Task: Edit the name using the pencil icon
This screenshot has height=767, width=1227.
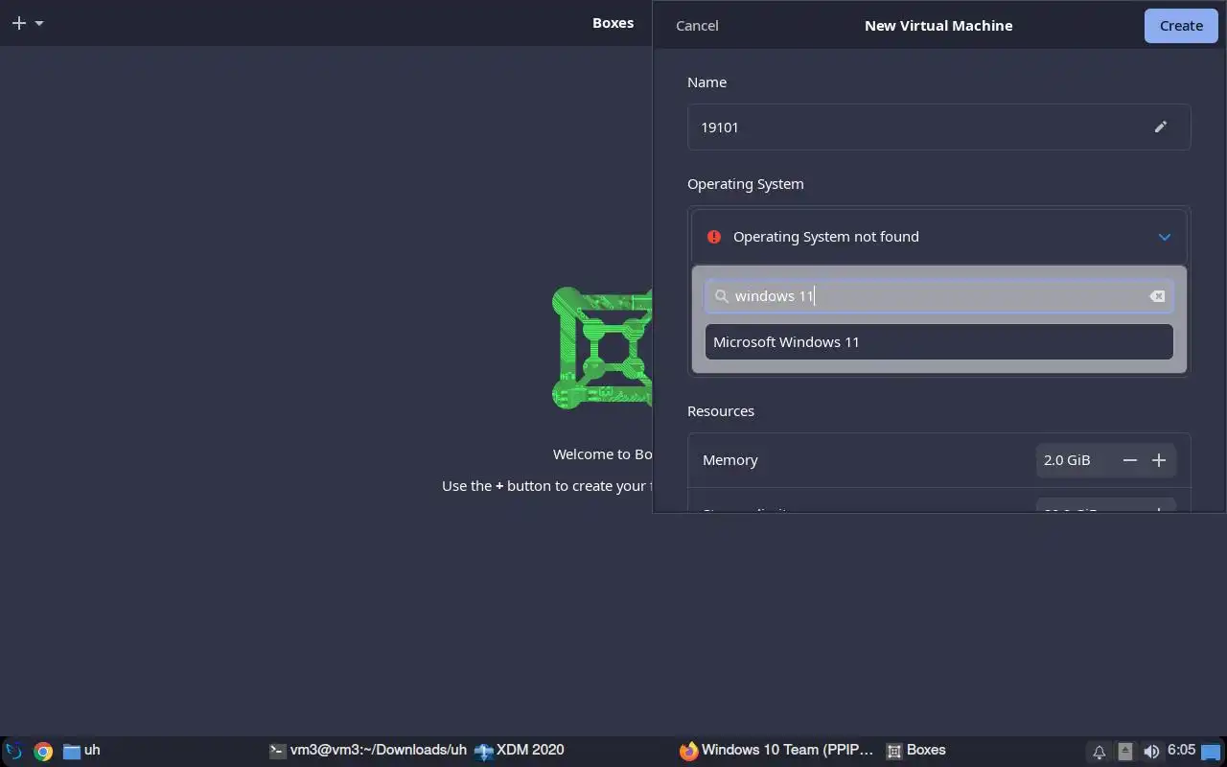Action: (1160, 127)
